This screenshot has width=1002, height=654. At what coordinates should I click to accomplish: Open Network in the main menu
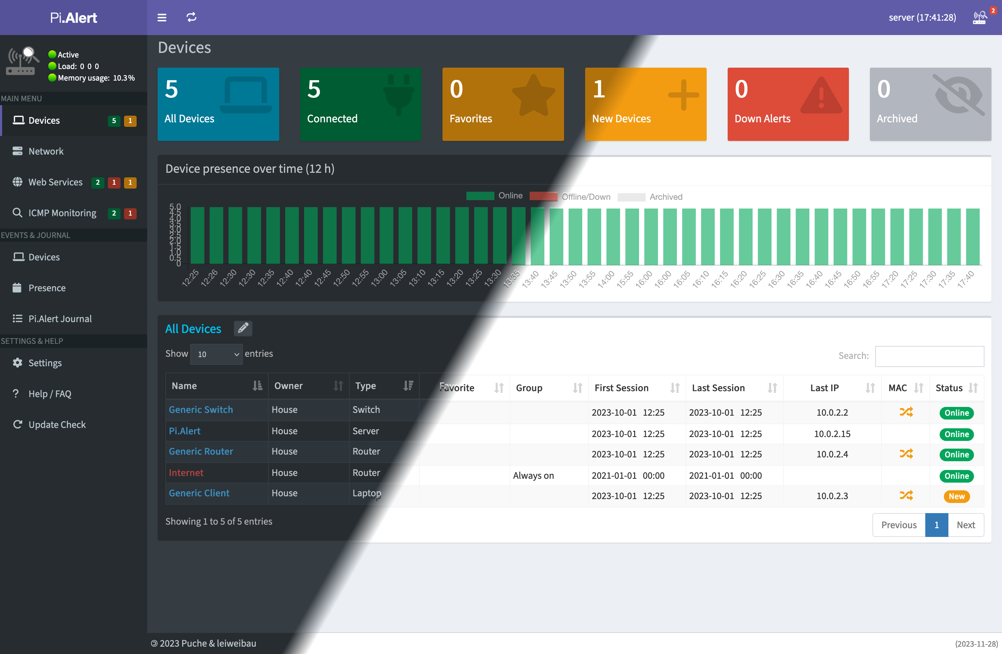click(x=46, y=151)
